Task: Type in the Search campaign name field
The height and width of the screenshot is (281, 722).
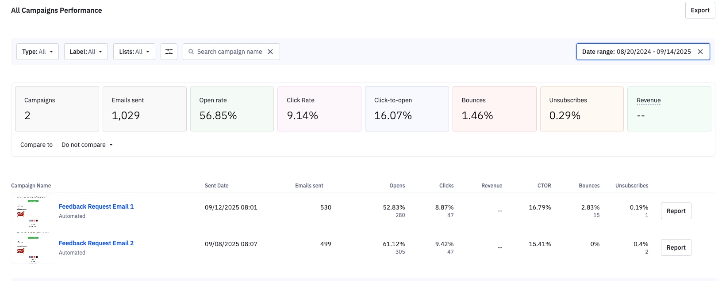Action: [x=229, y=52]
